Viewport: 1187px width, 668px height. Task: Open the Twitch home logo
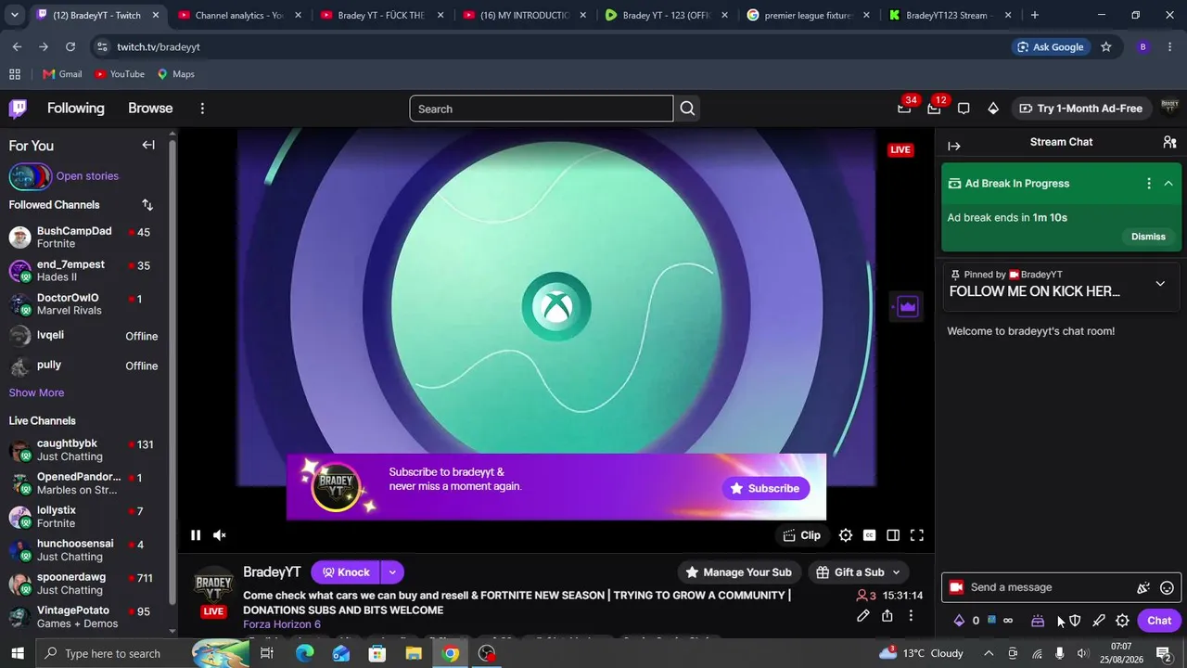[x=18, y=109]
